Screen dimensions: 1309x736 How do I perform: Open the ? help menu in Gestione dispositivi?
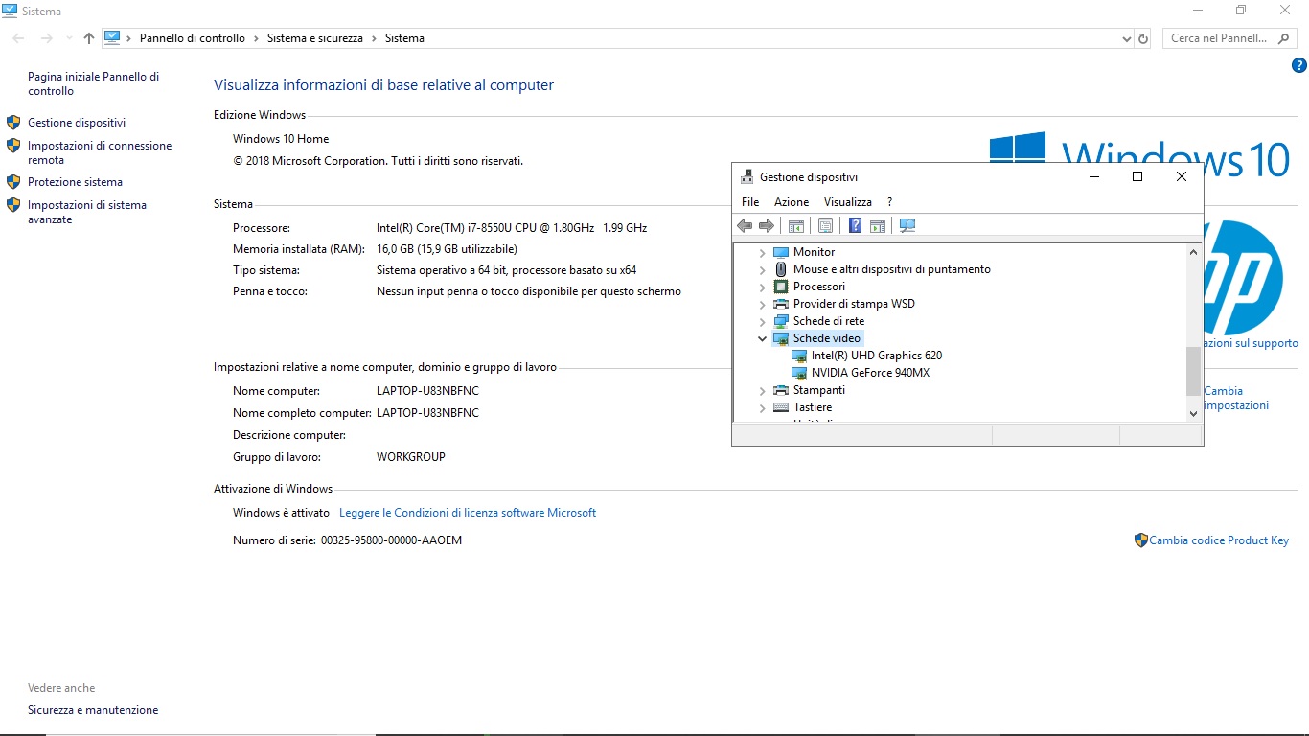click(x=889, y=202)
